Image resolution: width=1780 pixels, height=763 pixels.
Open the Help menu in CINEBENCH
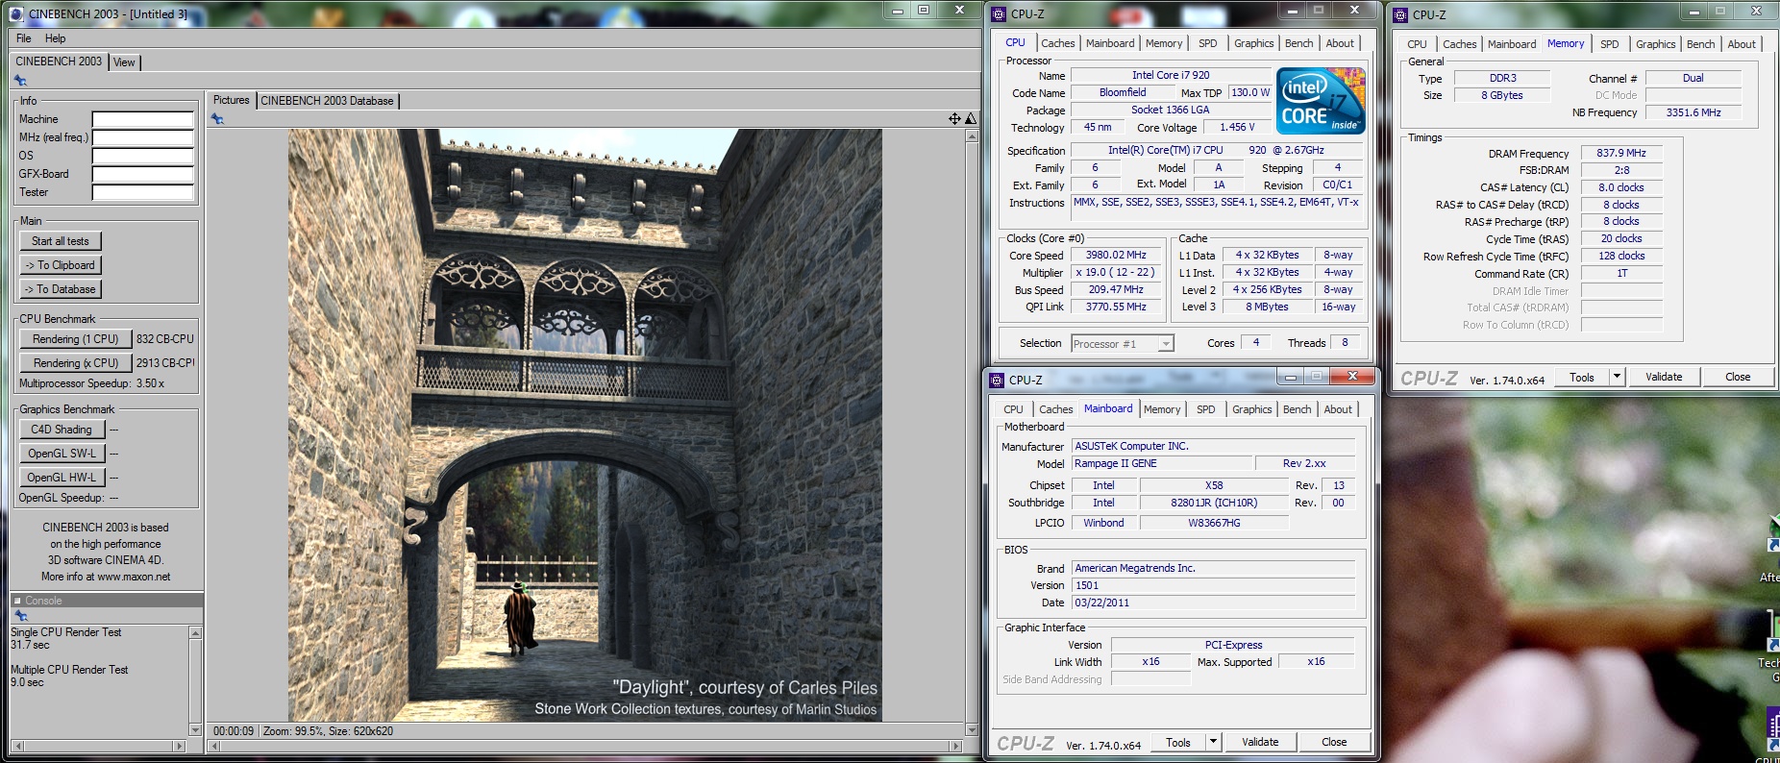point(56,38)
